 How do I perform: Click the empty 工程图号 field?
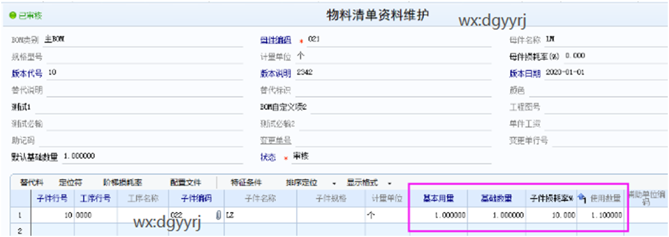point(606,107)
